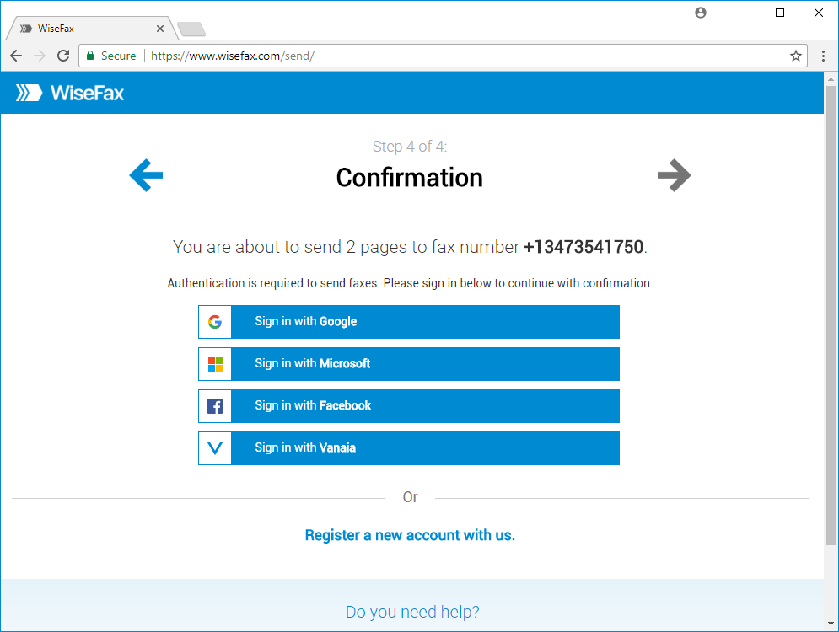Click the Microsoft logo icon

pyautogui.click(x=215, y=364)
